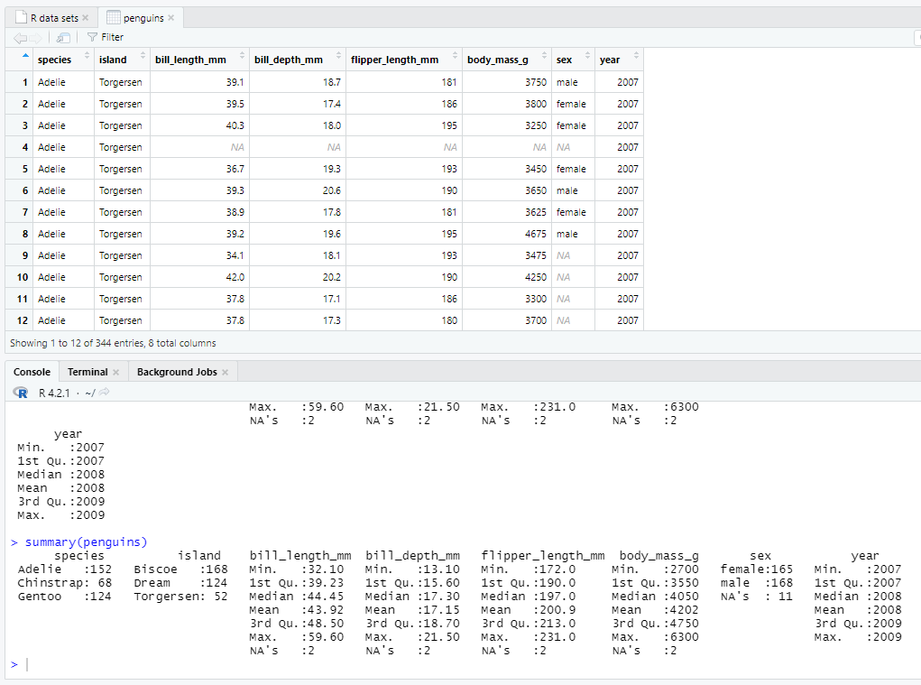Go back with the left arrow icon

[x=20, y=38]
